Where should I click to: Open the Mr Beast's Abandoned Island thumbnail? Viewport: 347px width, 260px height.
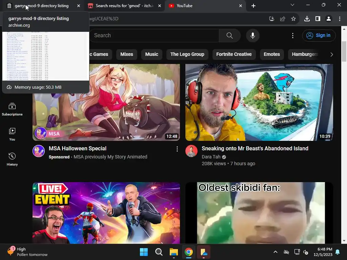click(259, 102)
